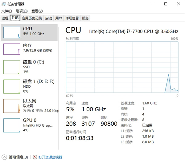This screenshot has width=185, height=164.
Task: Open the 打开资源监视器 link
Action: 50,157
